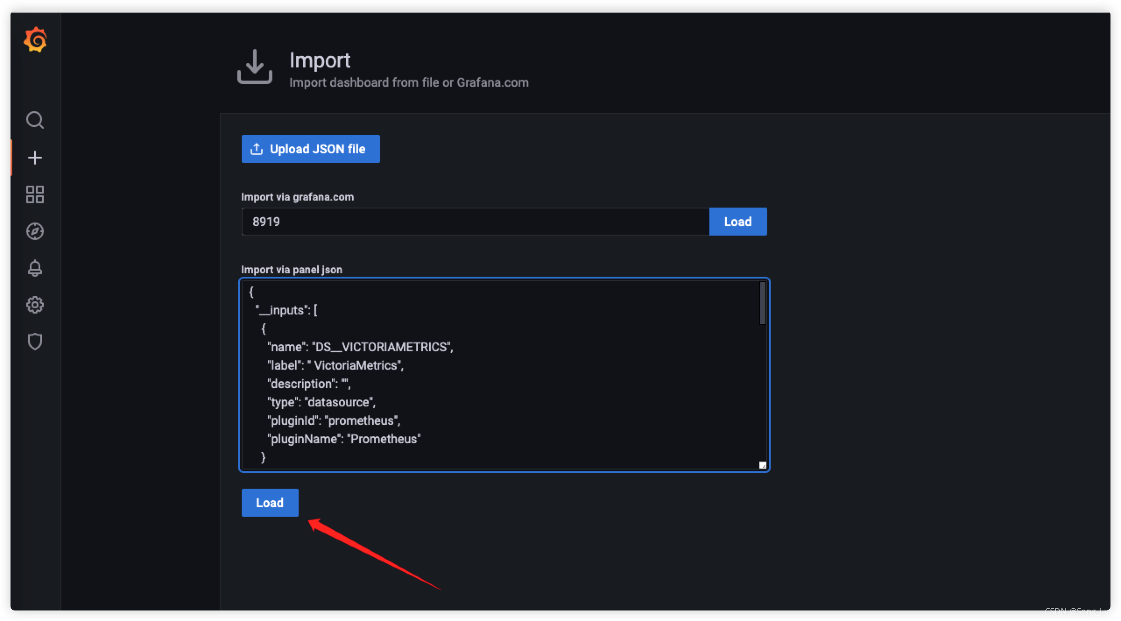Viewport: 1121px width, 621px height.
Task: Open the Dashboards four-squares icon
Action: 35,194
